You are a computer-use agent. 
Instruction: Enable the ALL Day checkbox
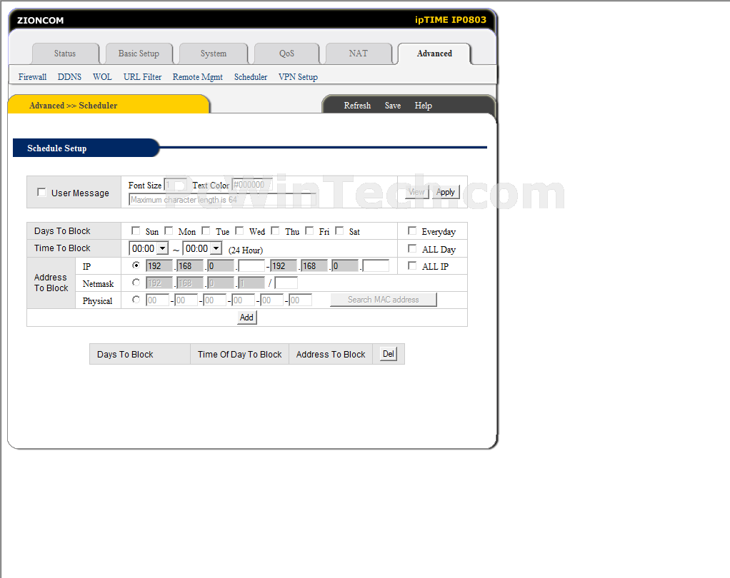coord(412,248)
